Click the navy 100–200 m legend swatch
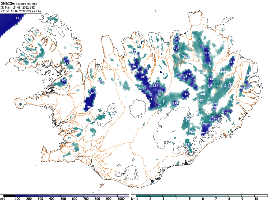The image size is (268, 201). click(21, 196)
